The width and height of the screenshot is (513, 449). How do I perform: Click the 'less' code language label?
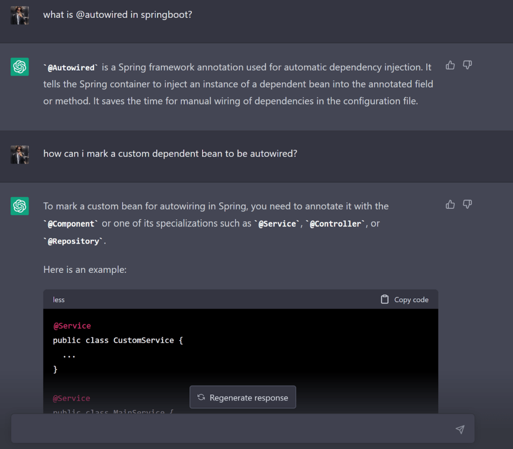click(x=59, y=300)
